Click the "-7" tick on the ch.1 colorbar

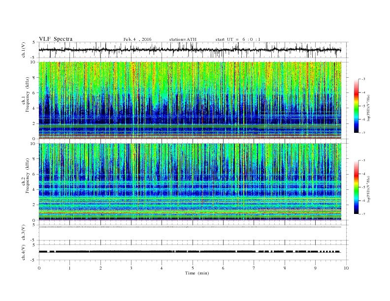pyautogui.click(x=363, y=133)
